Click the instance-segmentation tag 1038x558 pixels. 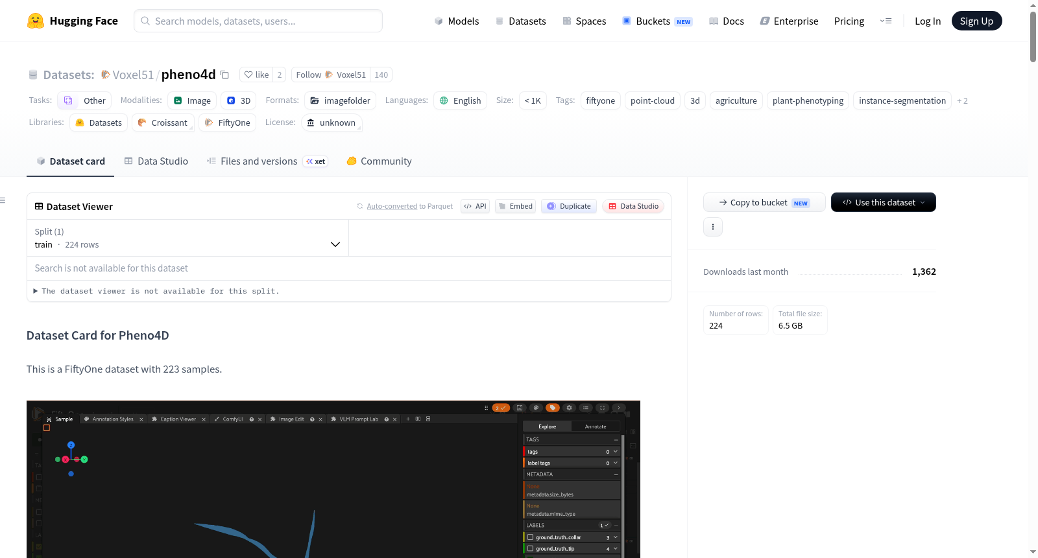click(x=902, y=100)
